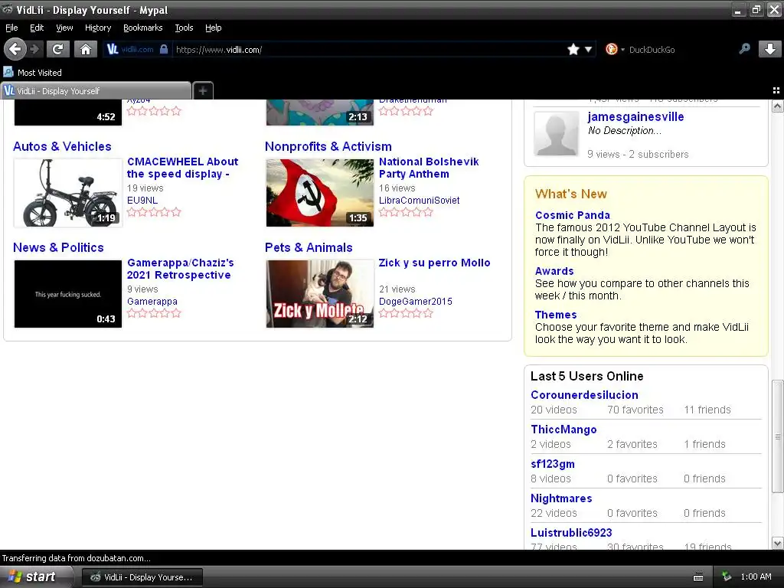Visit the LibraComuniSoviet channel link
Screen dimensions: 784x588
[x=419, y=201]
